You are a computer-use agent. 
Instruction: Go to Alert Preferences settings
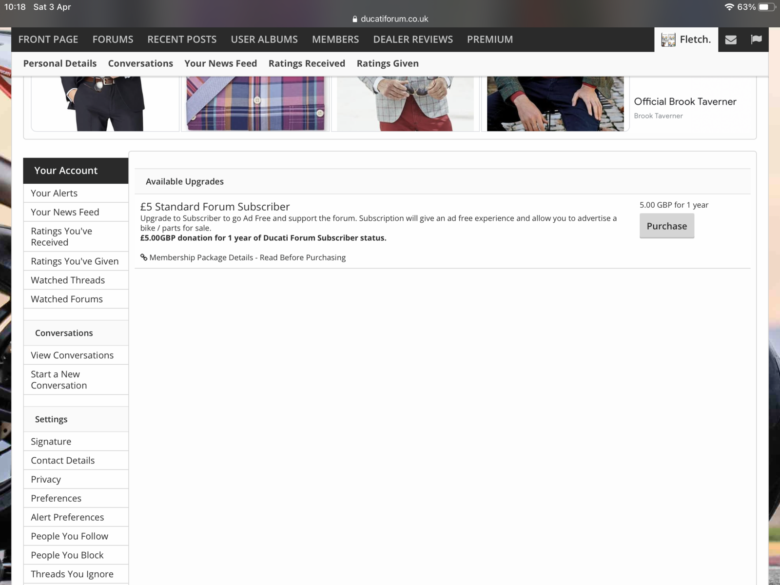(x=67, y=517)
